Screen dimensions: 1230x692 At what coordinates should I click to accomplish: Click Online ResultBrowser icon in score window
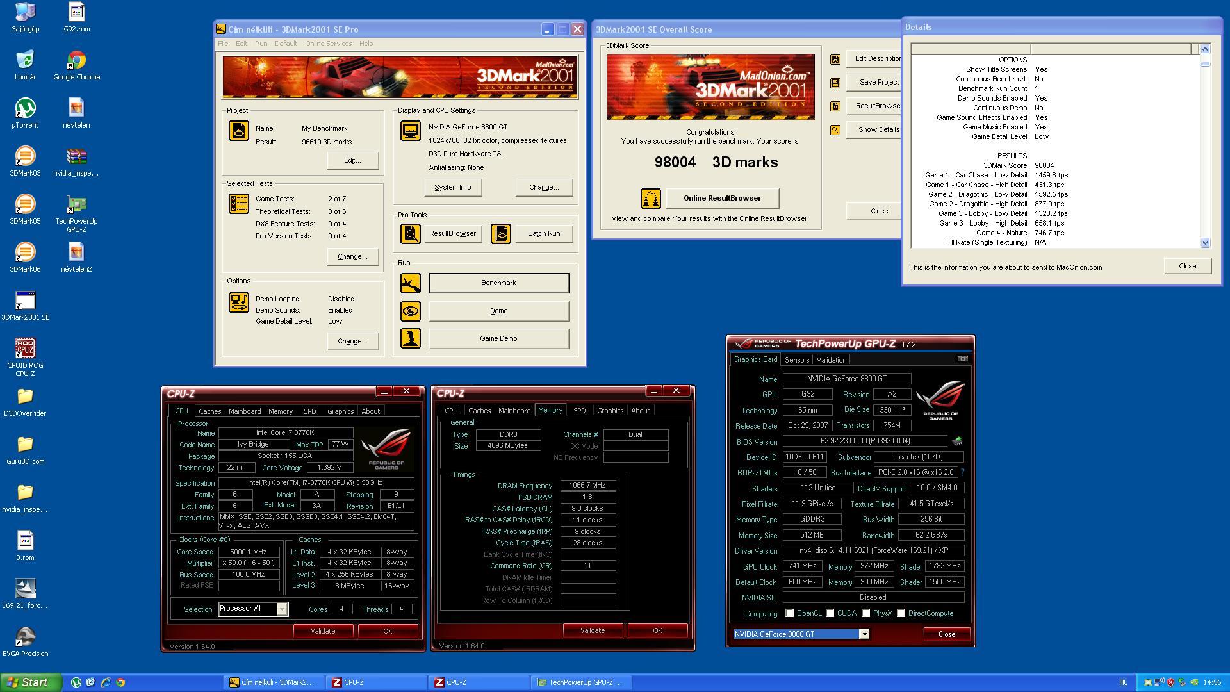pyautogui.click(x=651, y=199)
